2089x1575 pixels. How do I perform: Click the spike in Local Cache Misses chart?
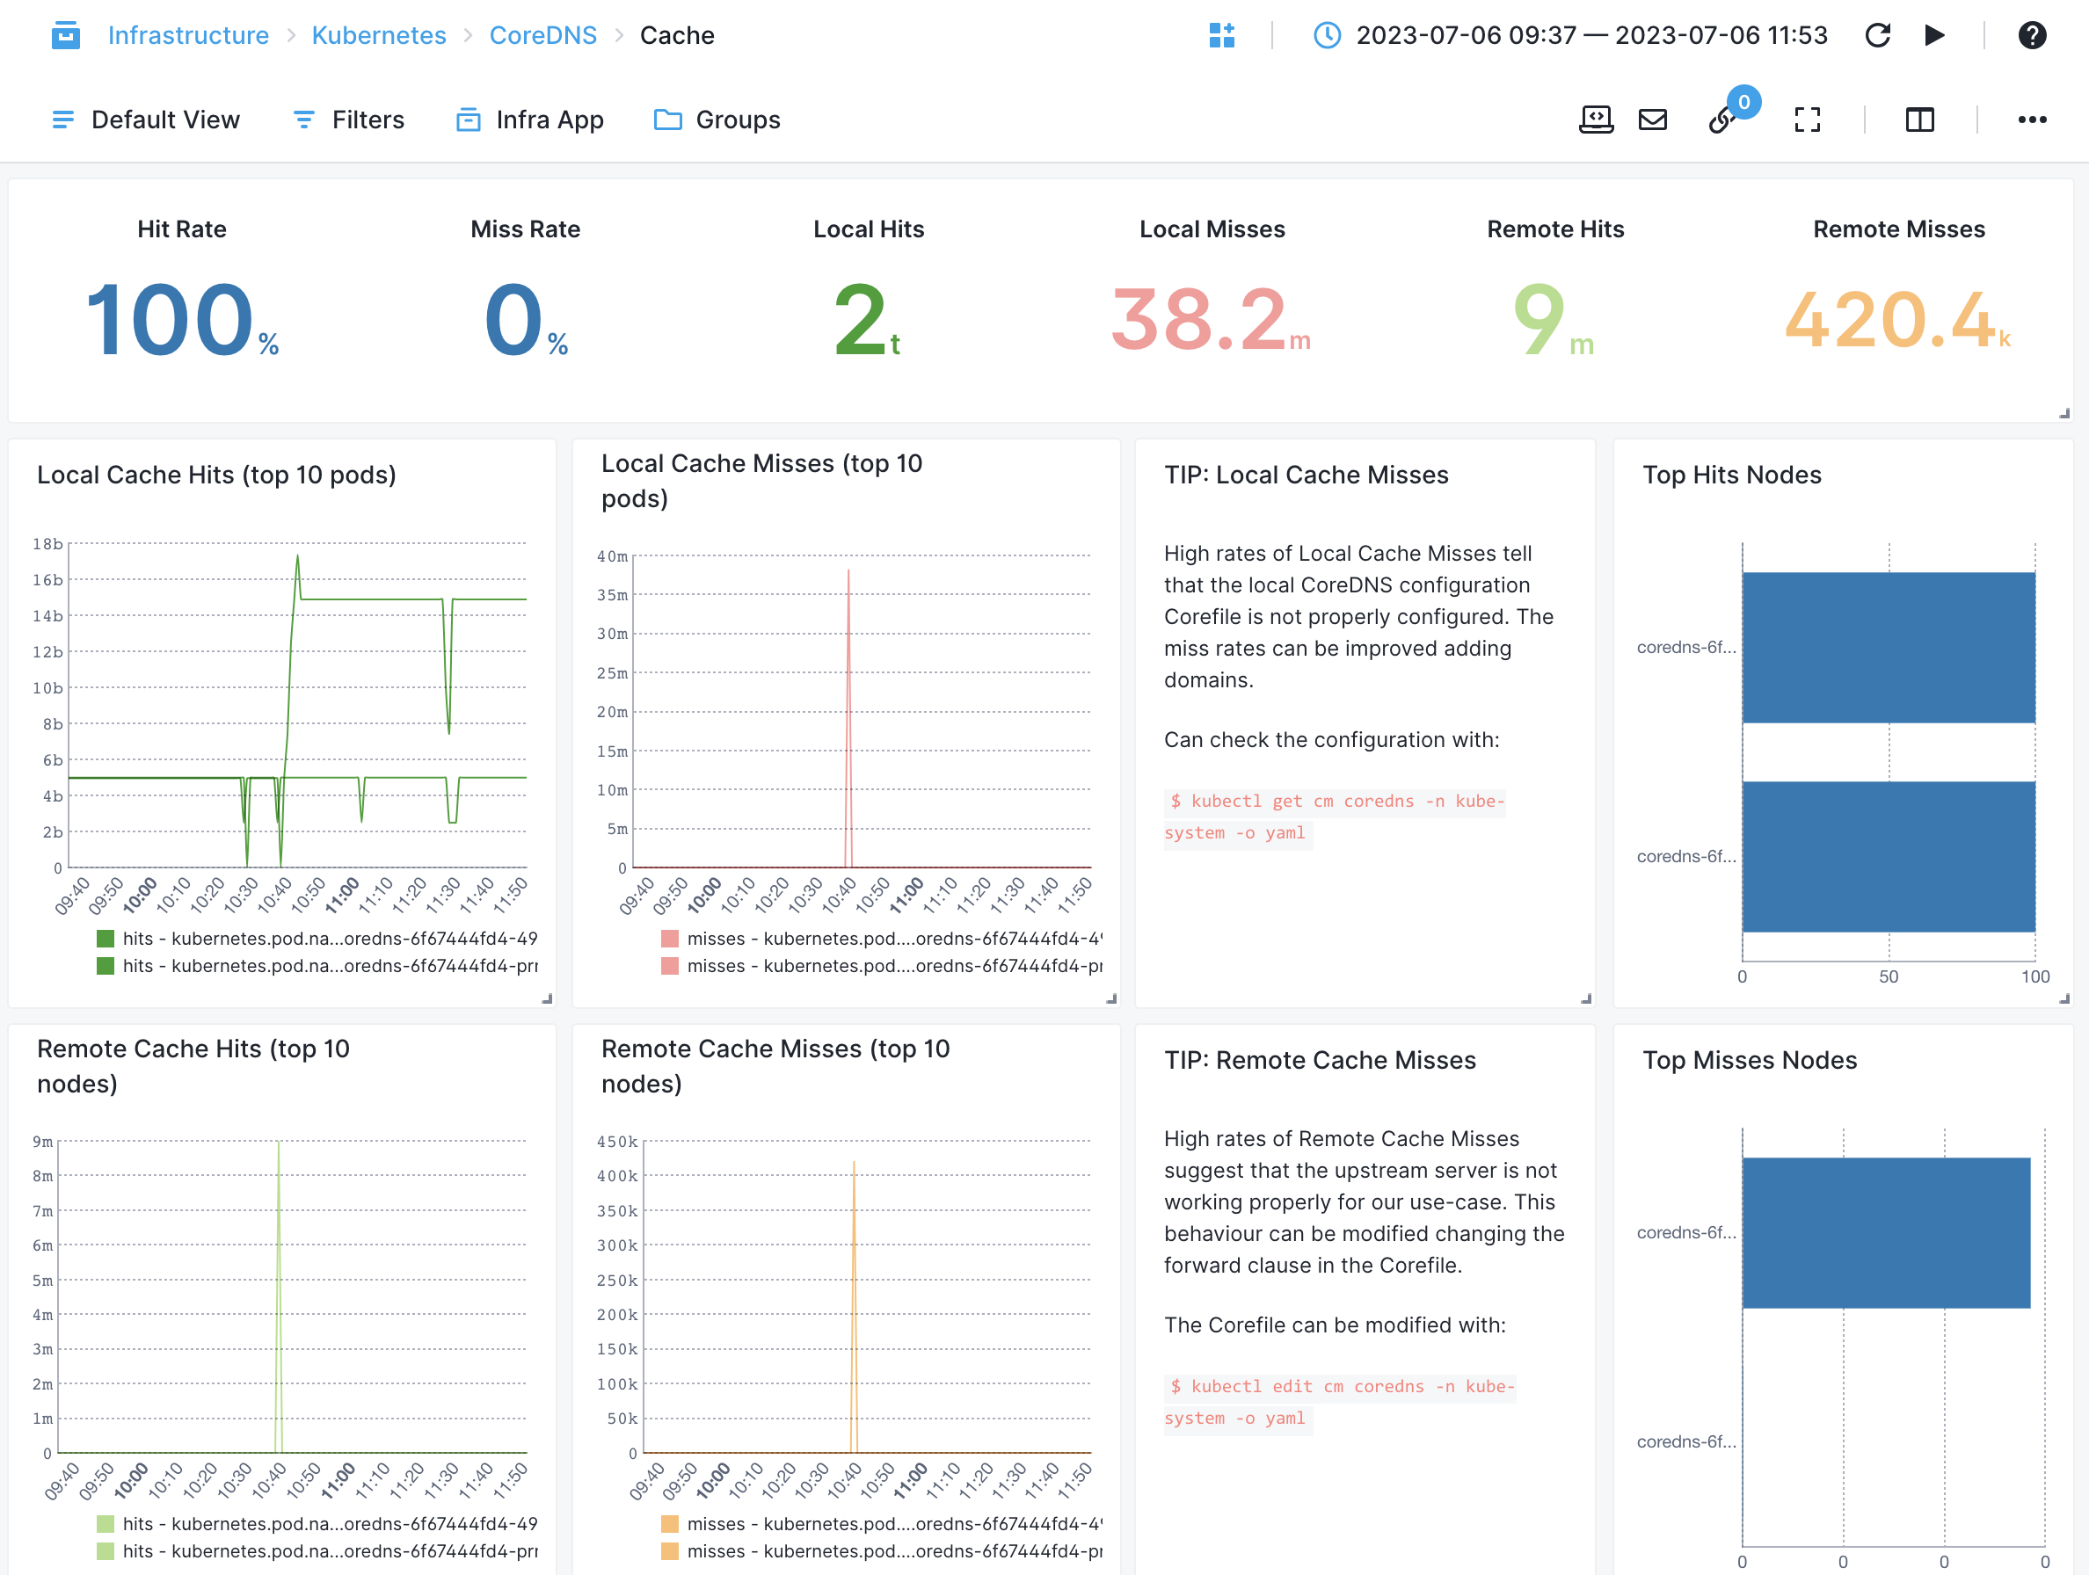pos(848,717)
